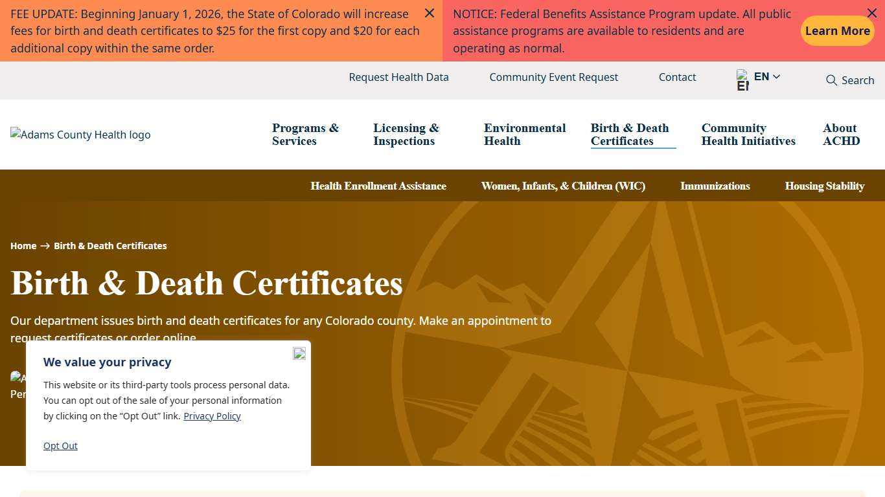This screenshot has height=497, width=885.
Task: Click the Opt Out link
Action: coord(60,445)
